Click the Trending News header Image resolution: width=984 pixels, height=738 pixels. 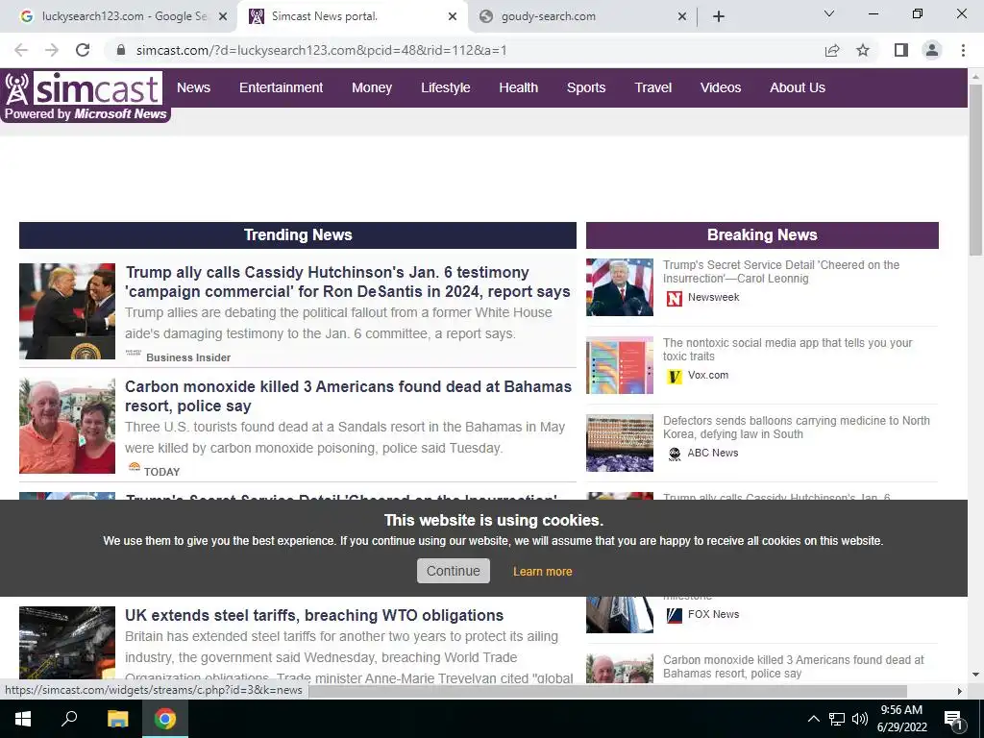tap(298, 234)
